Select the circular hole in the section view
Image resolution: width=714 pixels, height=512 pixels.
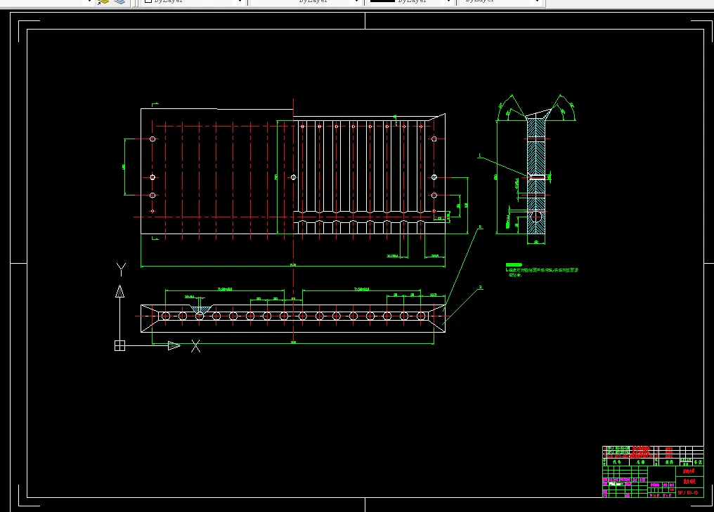pyautogui.click(x=536, y=215)
